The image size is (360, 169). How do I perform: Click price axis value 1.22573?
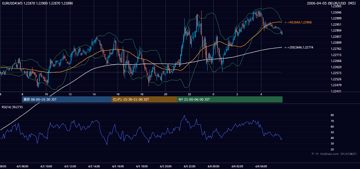tap(336, 73)
